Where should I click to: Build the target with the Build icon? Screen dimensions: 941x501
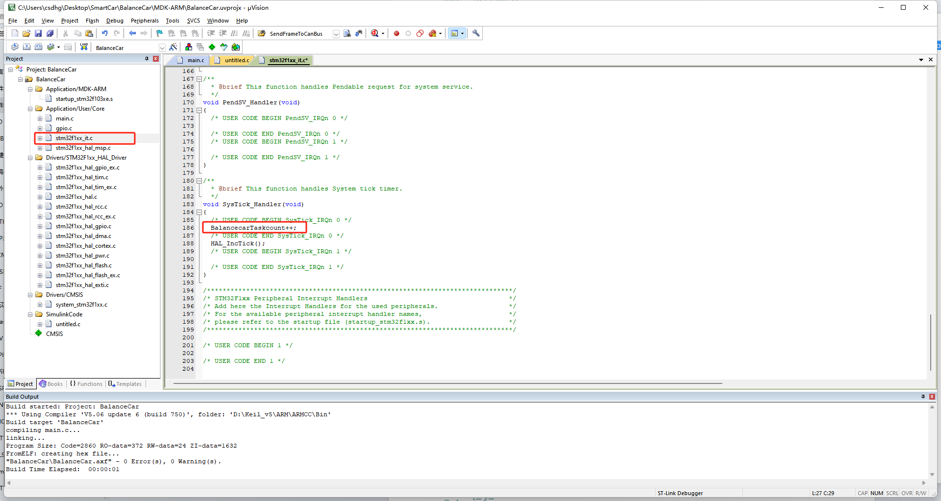click(26, 47)
